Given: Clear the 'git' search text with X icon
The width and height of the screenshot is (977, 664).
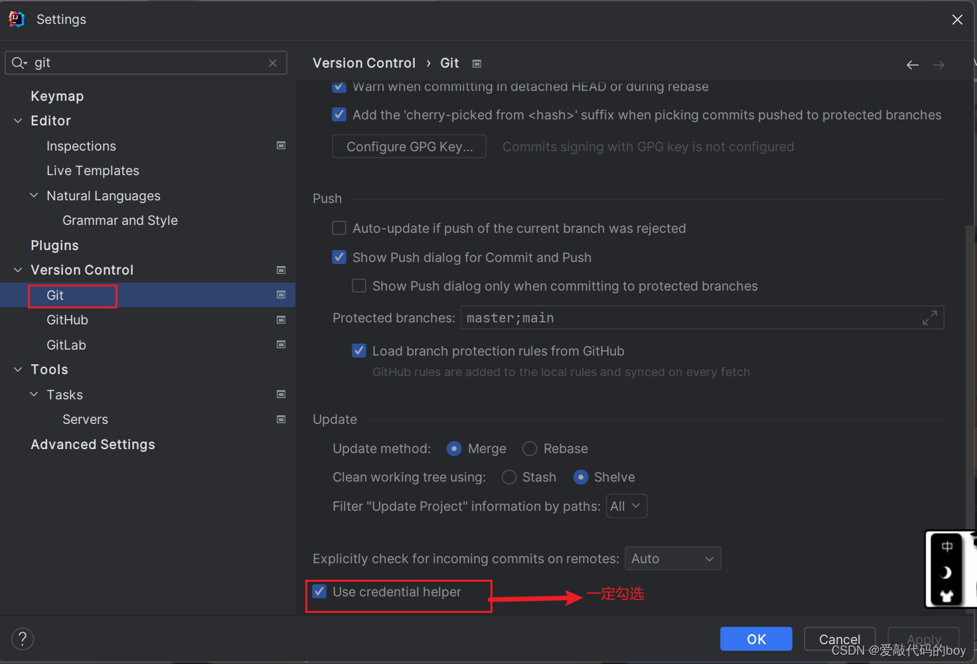Looking at the screenshot, I should tap(273, 63).
